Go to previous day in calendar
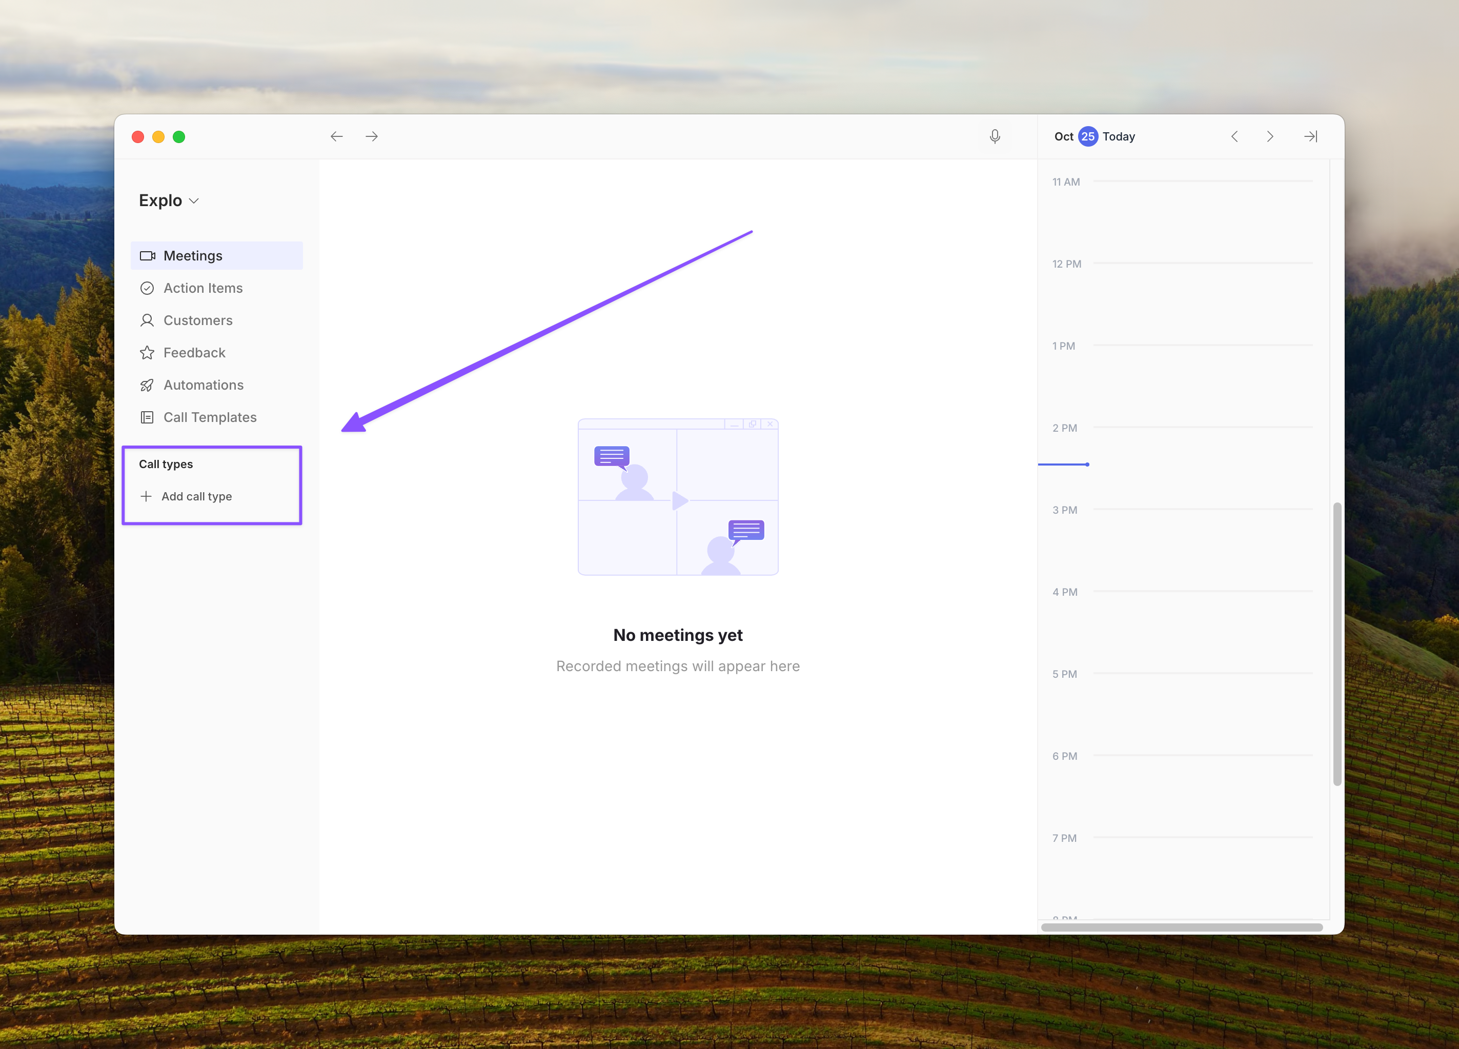 pos(1234,136)
